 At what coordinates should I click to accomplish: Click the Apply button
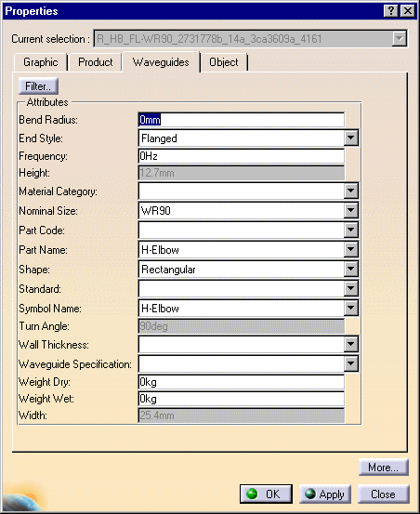click(x=324, y=494)
